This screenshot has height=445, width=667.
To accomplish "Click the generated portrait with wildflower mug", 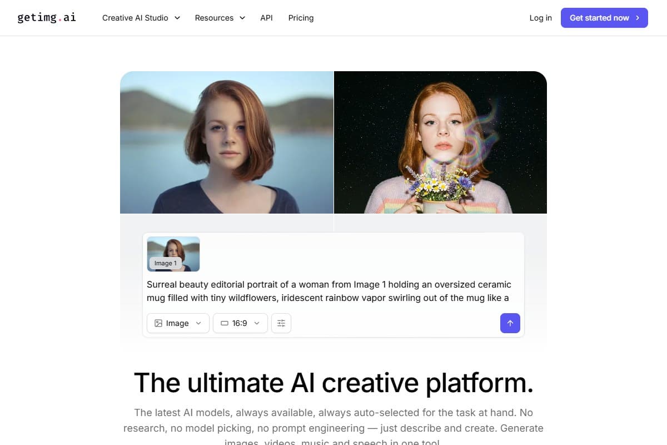I will pyautogui.click(x=440, y=142).
